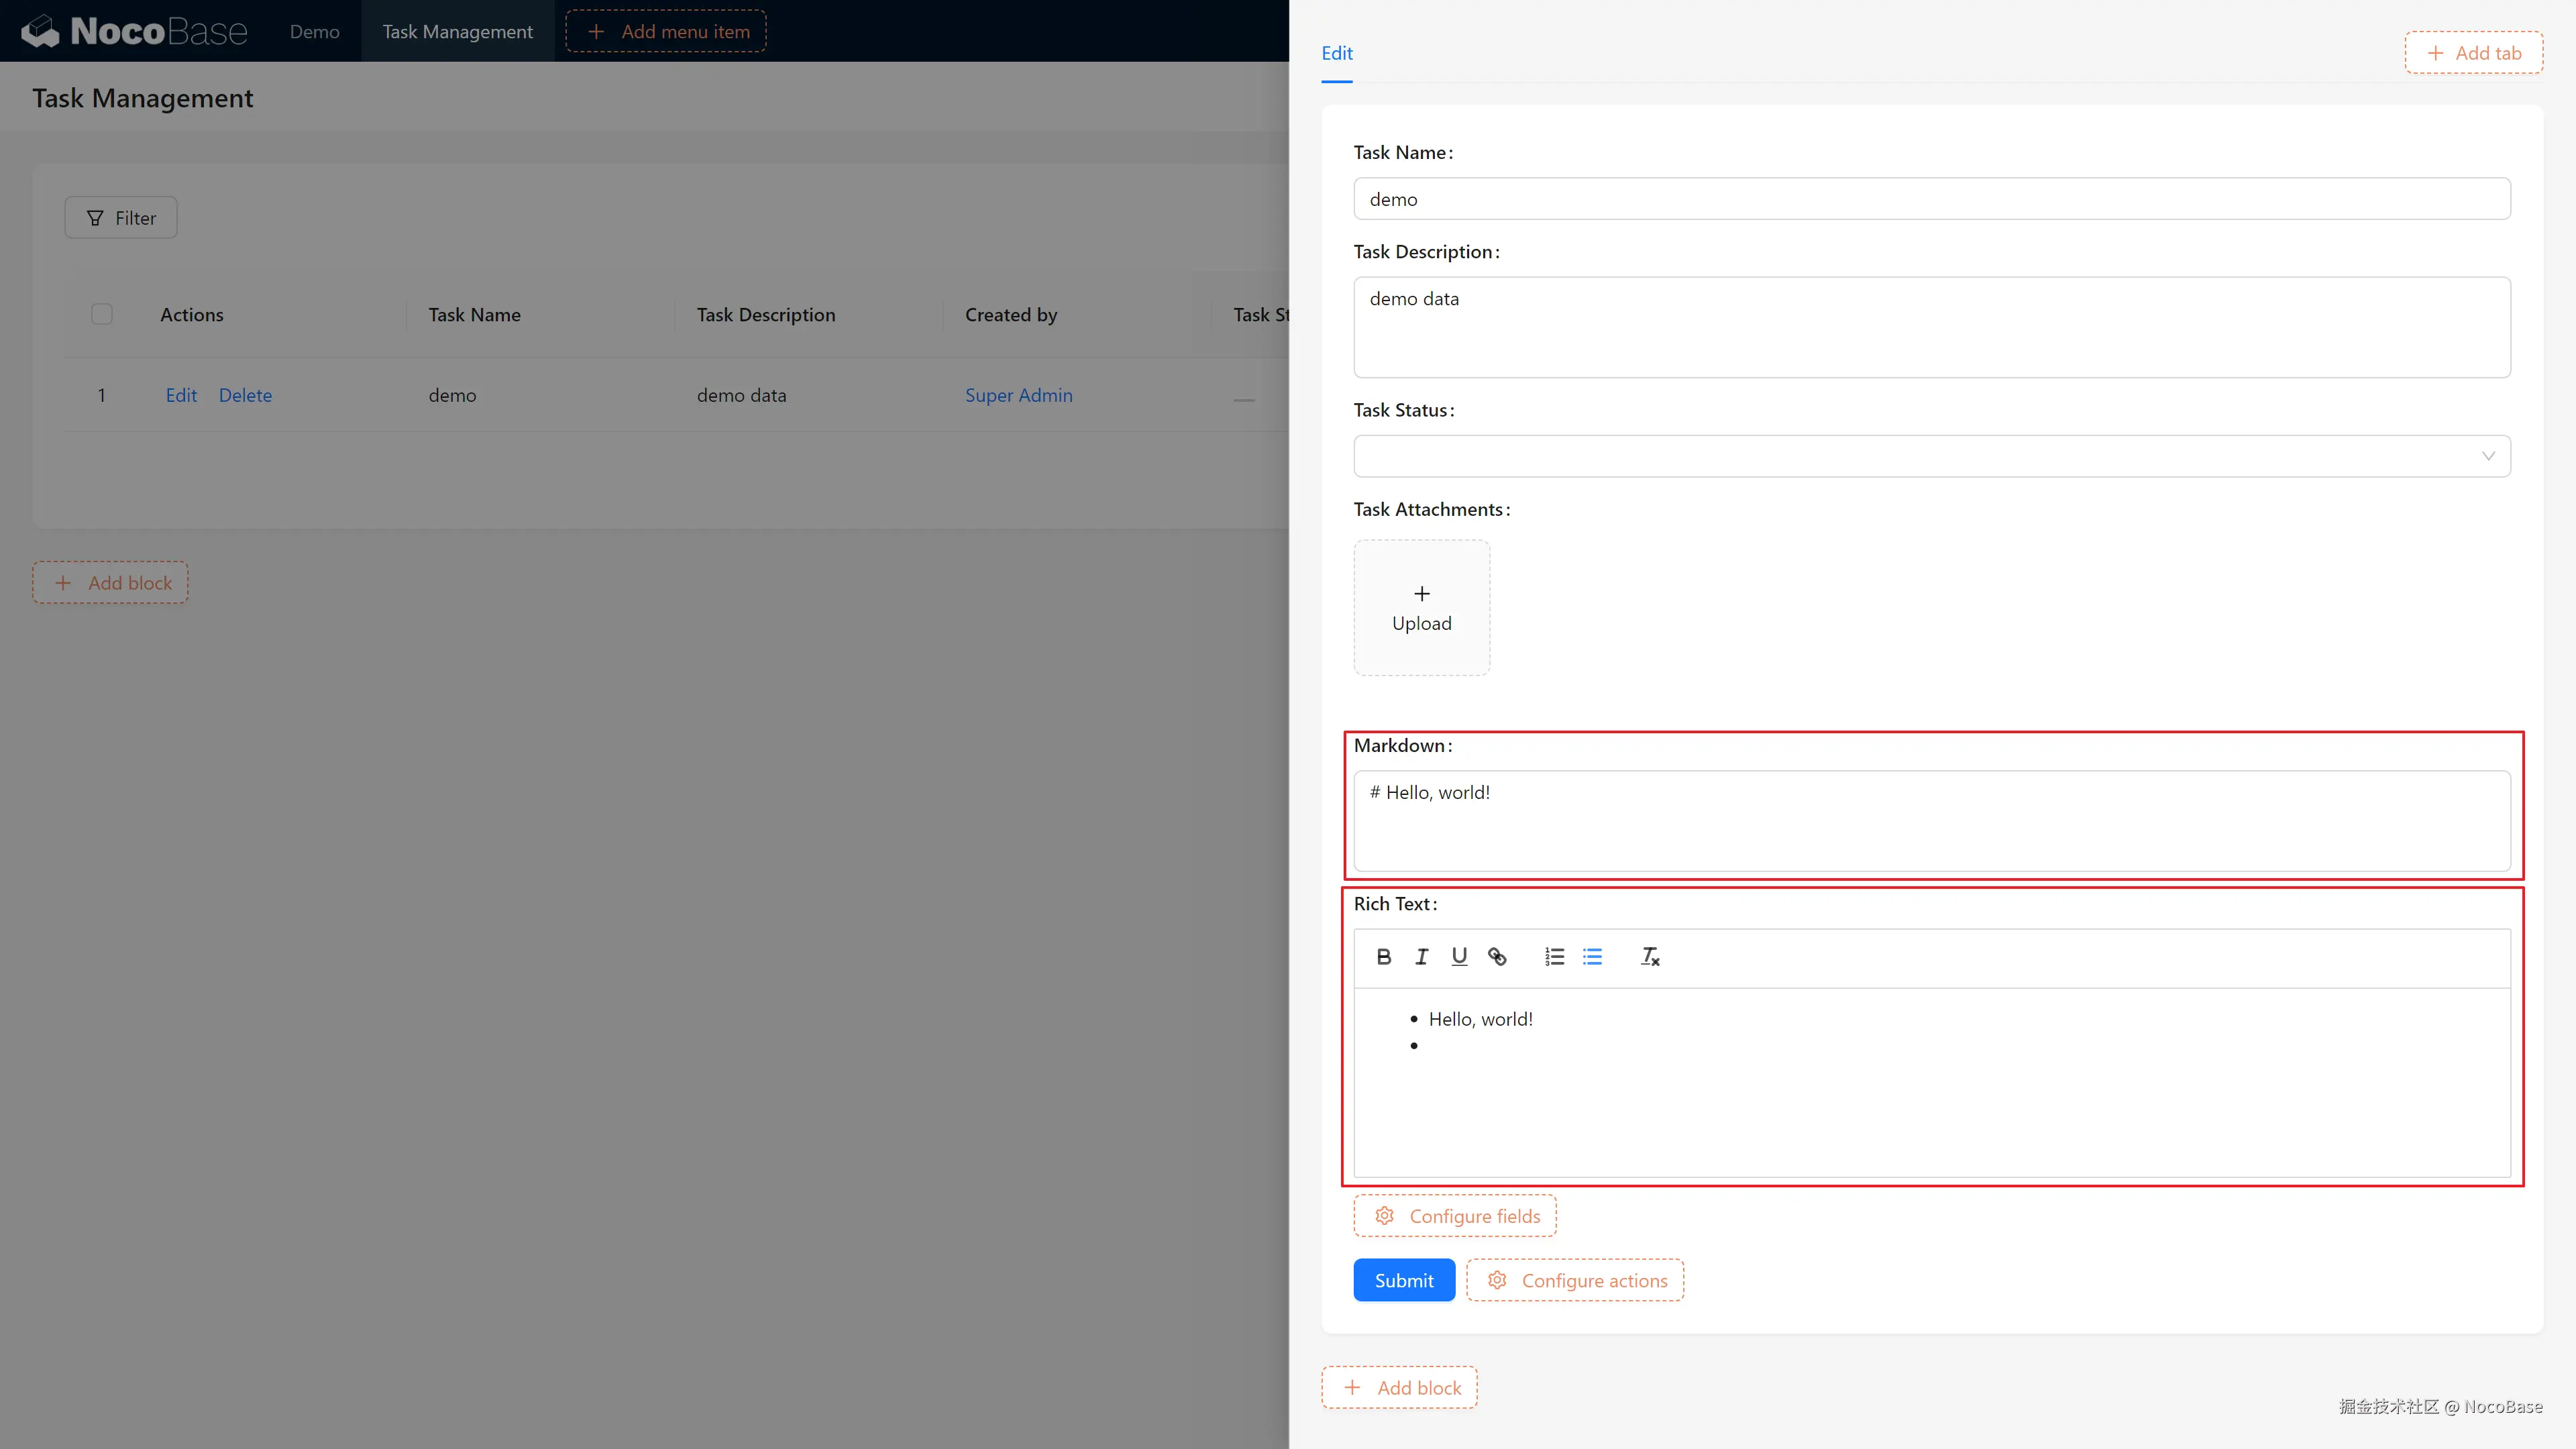2576x1449 pixels.
Task: Open the Task Status dropdown
Action: (1931, 456)
